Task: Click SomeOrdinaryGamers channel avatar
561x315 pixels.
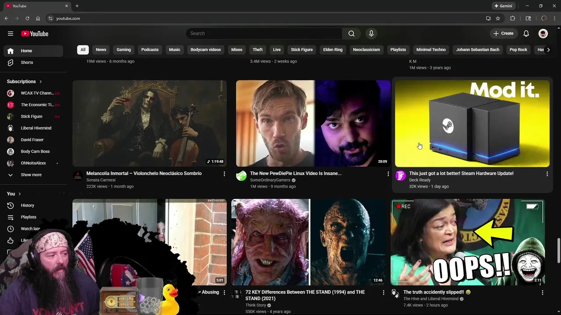Action: (241, 176)
